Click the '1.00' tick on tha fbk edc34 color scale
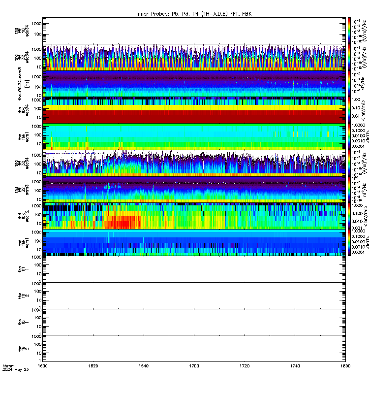 coord(356,99)
